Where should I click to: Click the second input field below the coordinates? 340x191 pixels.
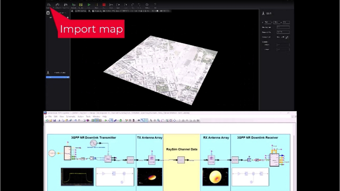tap(283, 32)
